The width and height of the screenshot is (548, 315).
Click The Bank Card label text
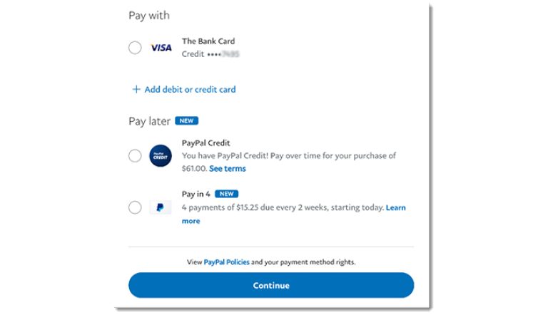[x=208, y=41]
